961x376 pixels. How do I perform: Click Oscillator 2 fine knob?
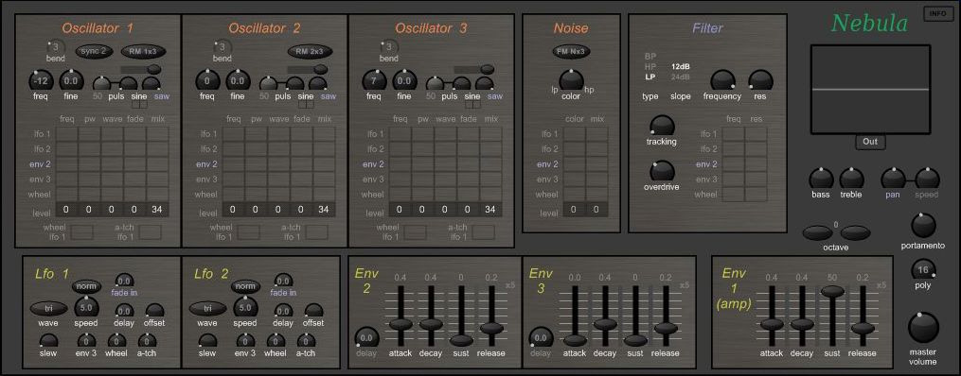238,81
